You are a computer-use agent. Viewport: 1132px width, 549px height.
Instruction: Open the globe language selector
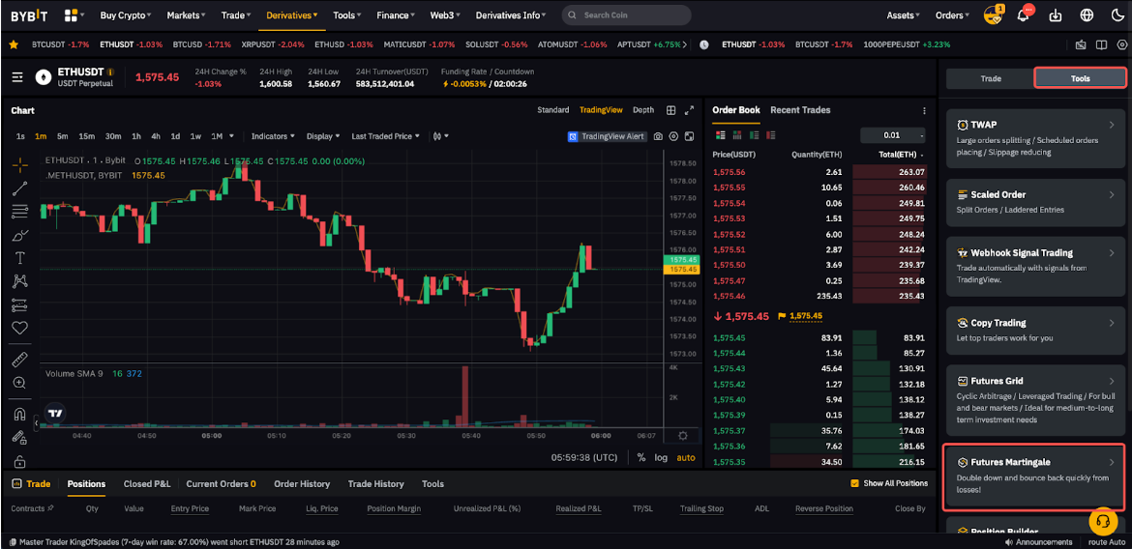tap(1087, 15)
